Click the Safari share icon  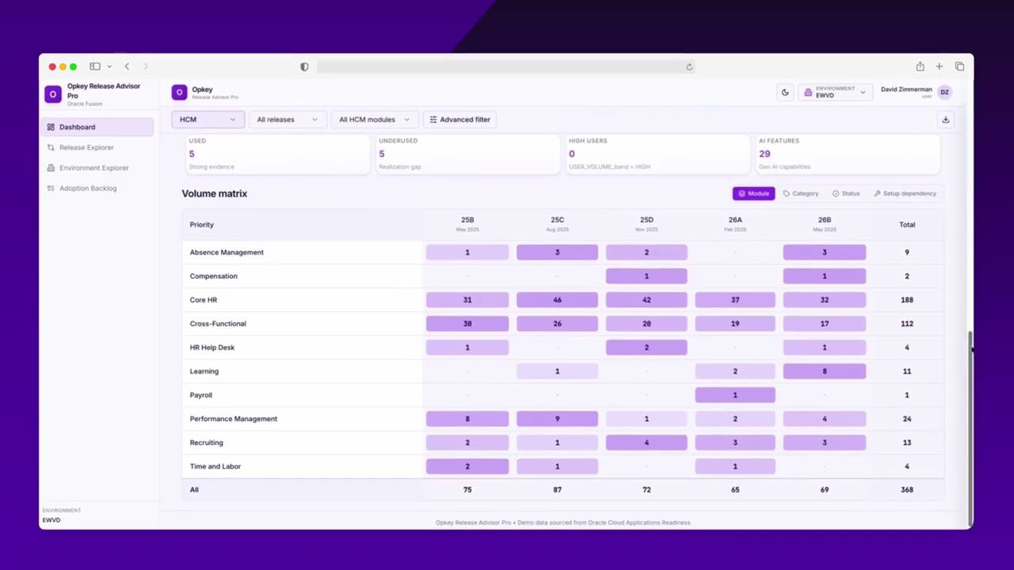pyautogui.click(x=920, y=66)
